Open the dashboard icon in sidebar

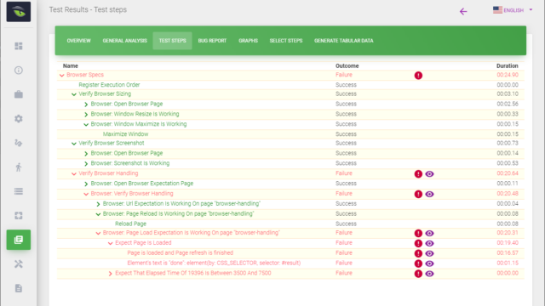coord(19,46)
